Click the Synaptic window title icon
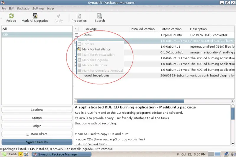The height and width of the screenshot is (157, 236). pos(3,3)
